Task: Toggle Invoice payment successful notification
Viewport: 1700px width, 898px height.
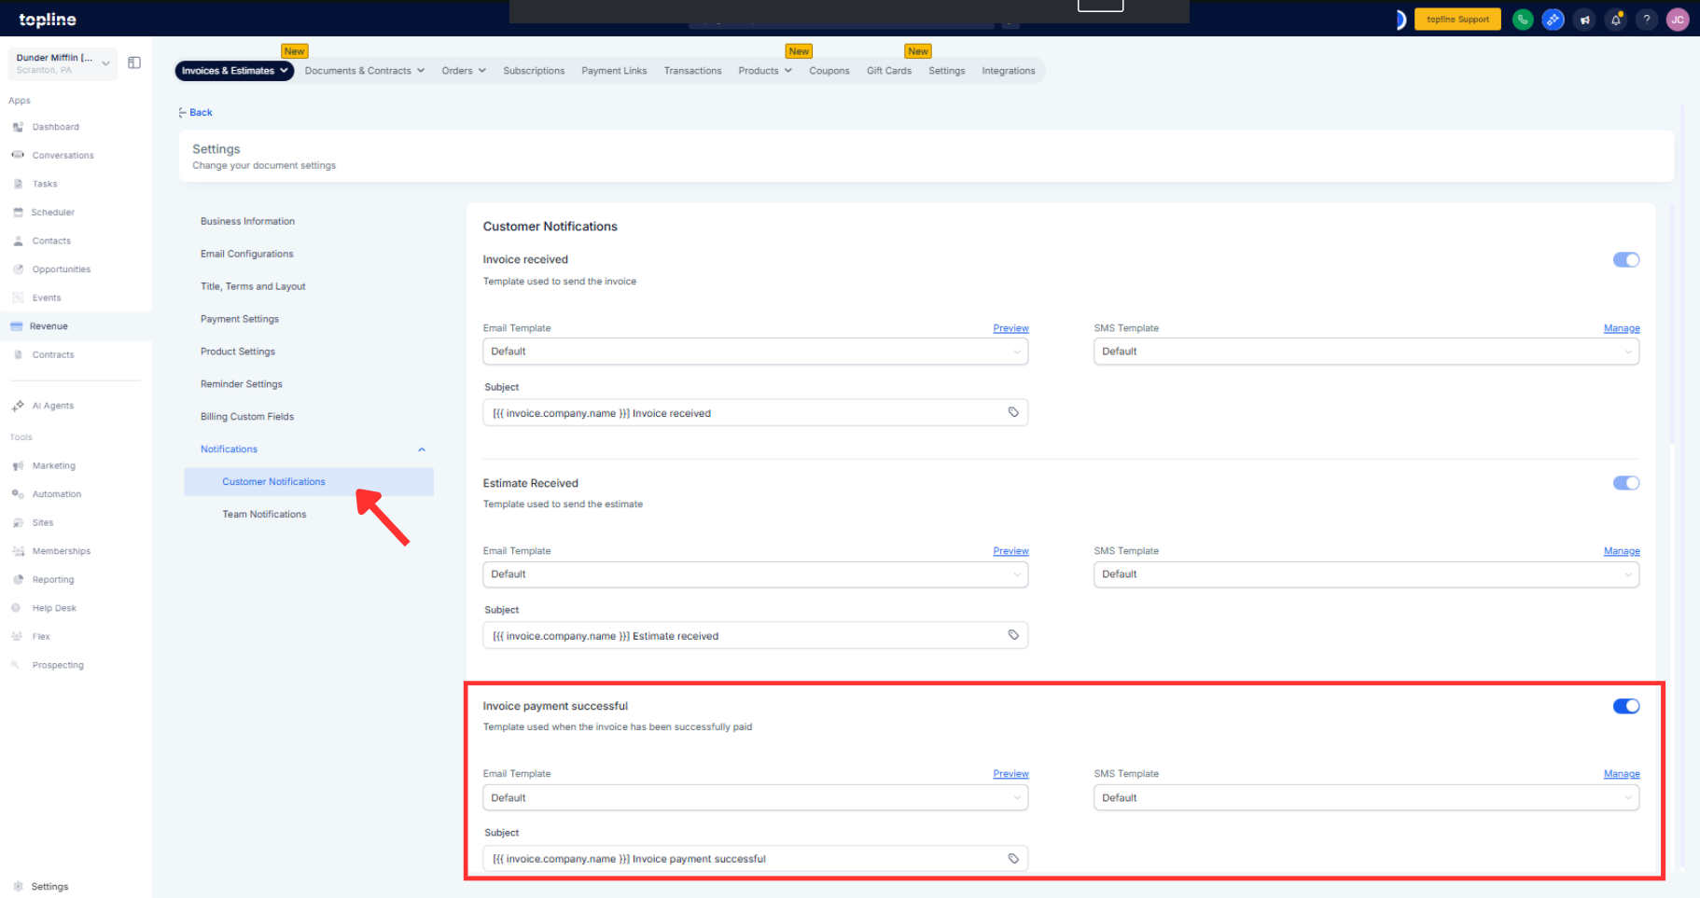Action: point(1625,706)
